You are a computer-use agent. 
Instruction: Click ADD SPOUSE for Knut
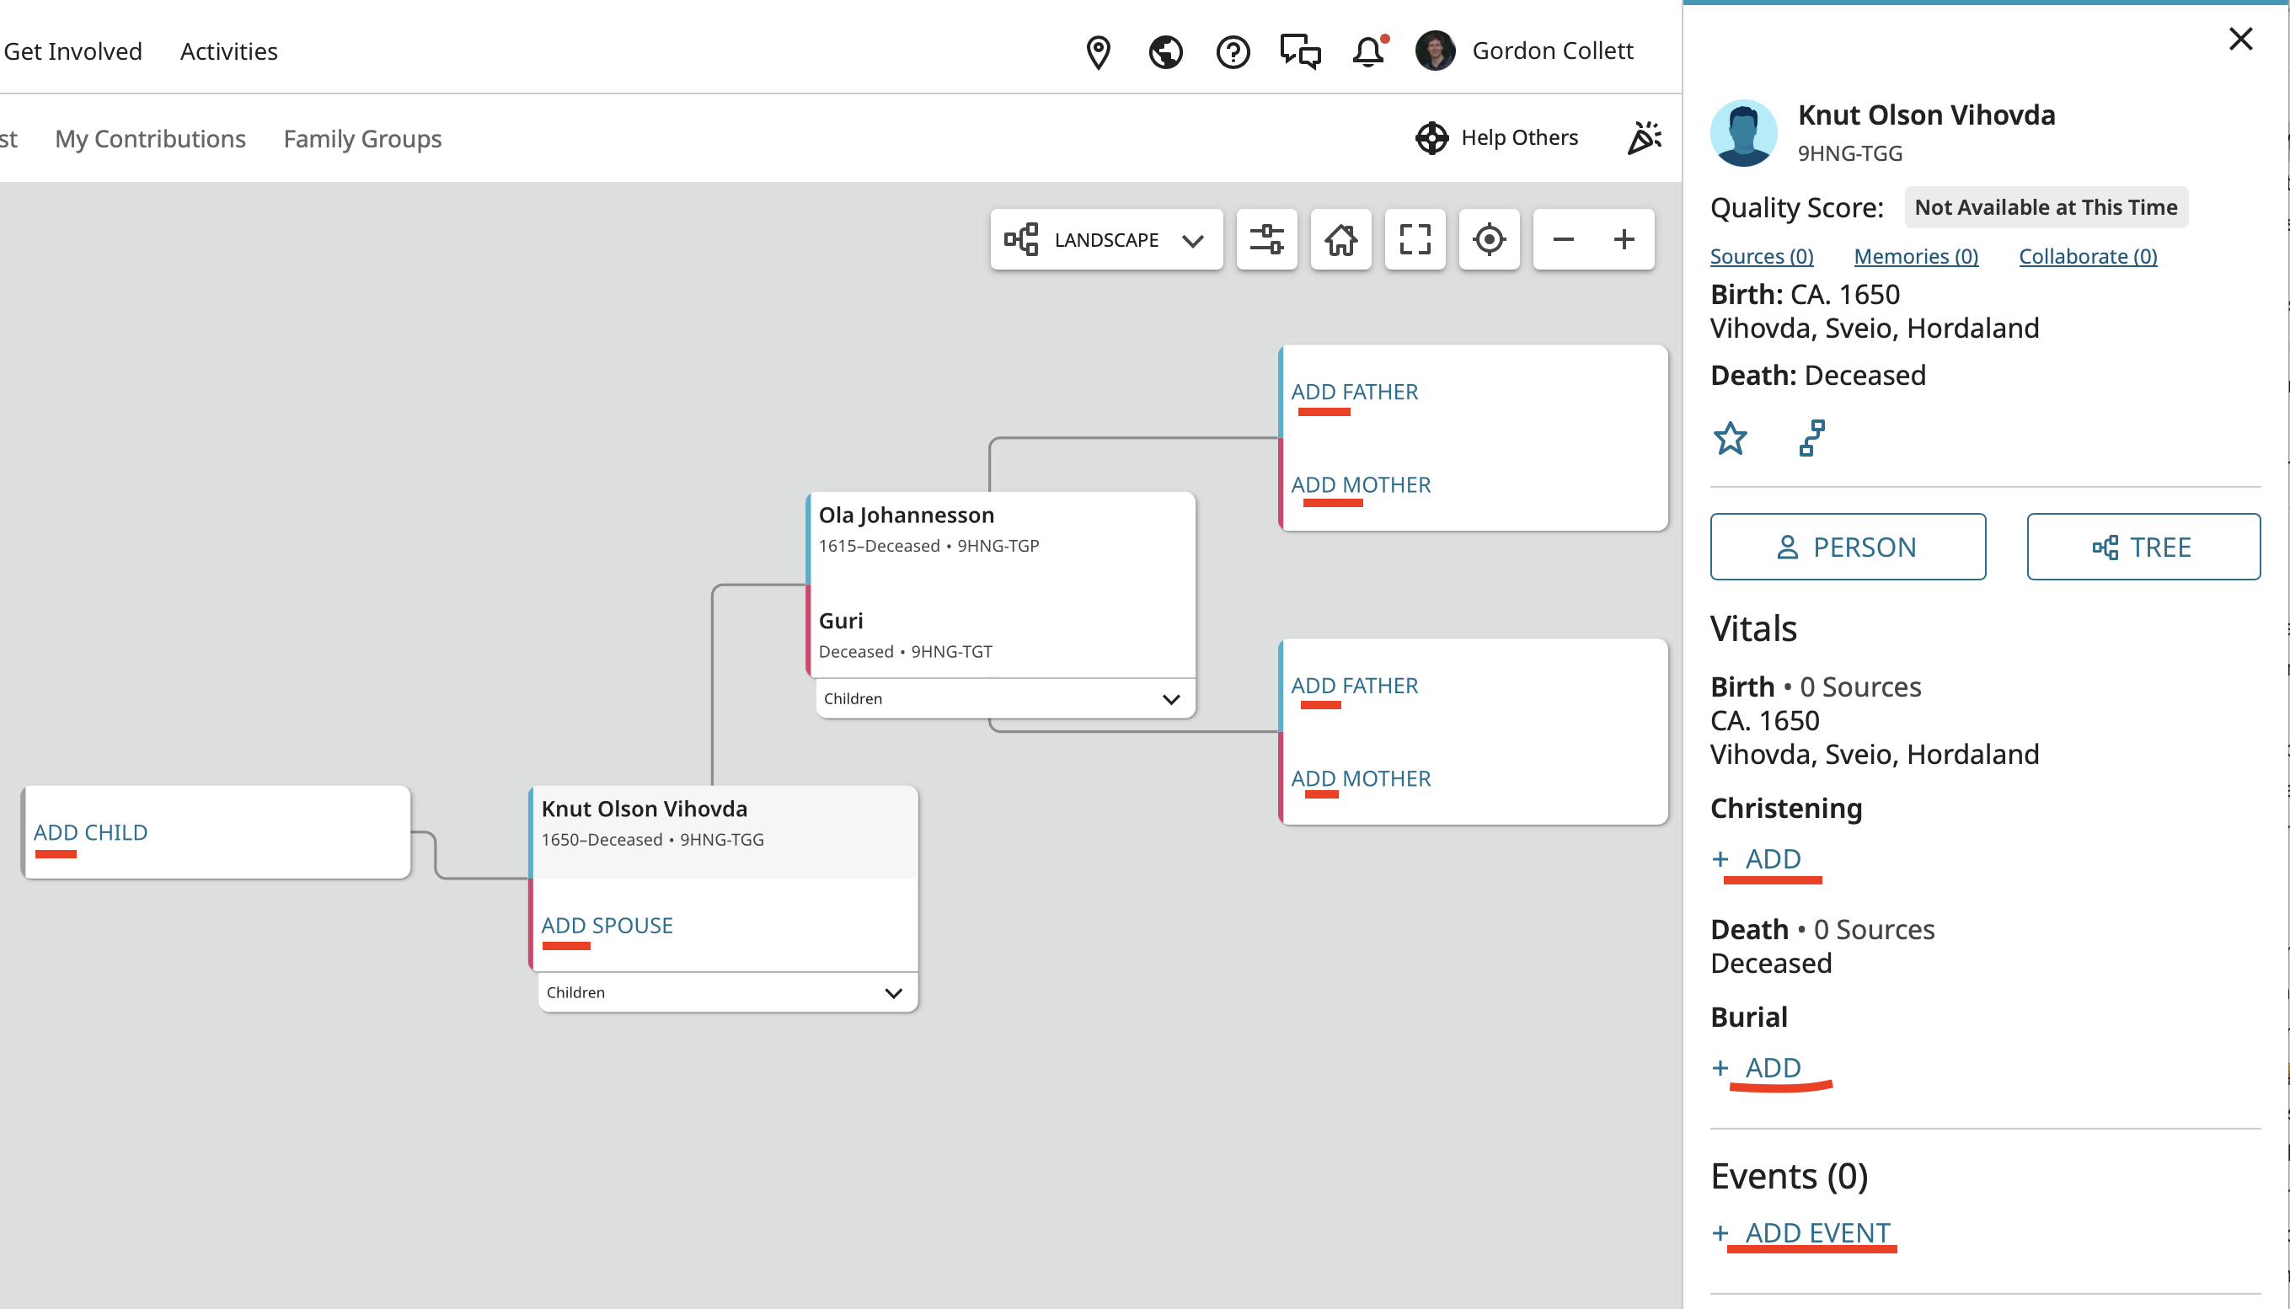[x=607, y=925]
